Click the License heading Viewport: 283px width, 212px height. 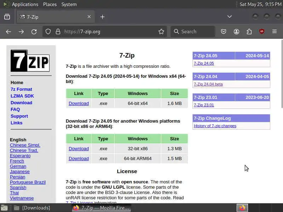coord(127,171)
